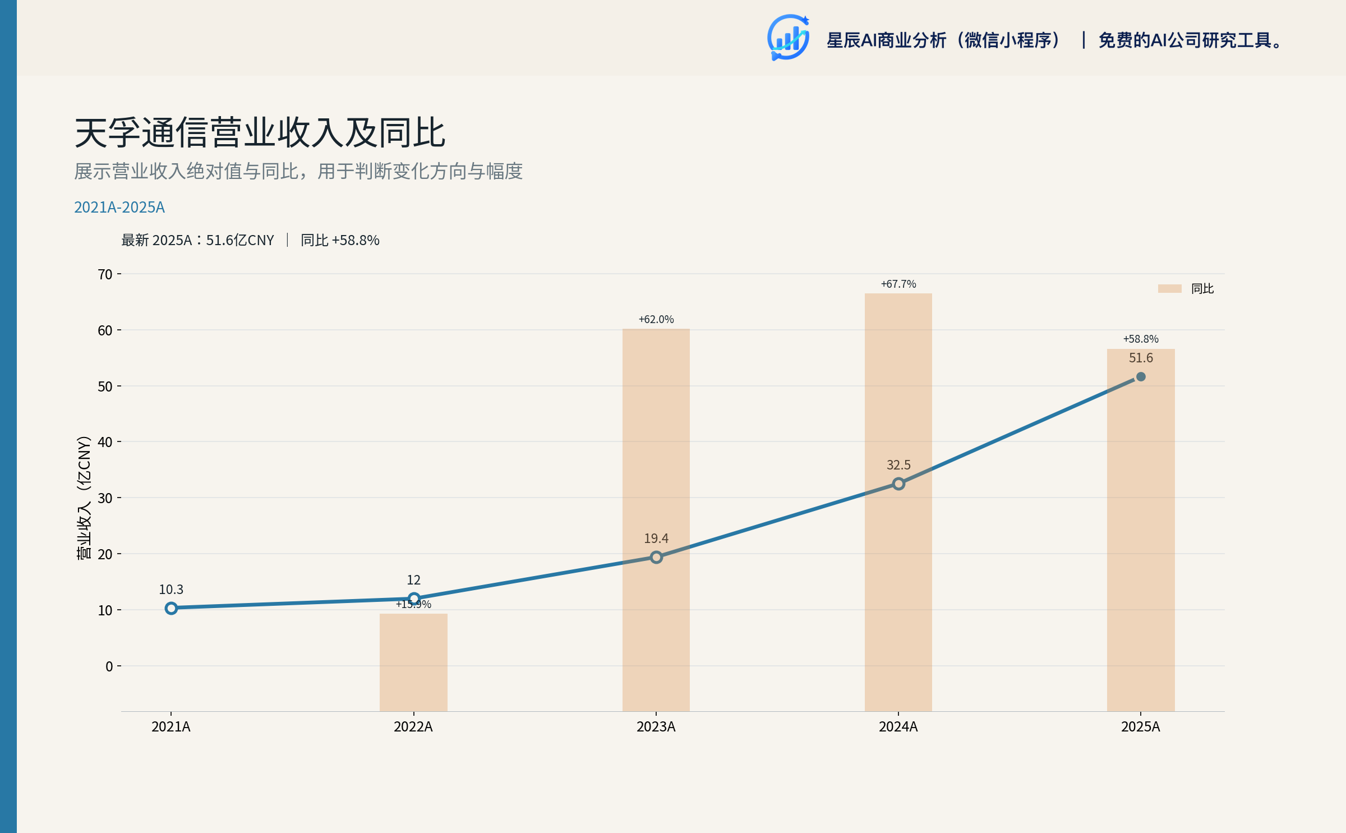Click the x-axis label 2024A
This screenshot has width=1346, height=833.
(x=898, y=727)
